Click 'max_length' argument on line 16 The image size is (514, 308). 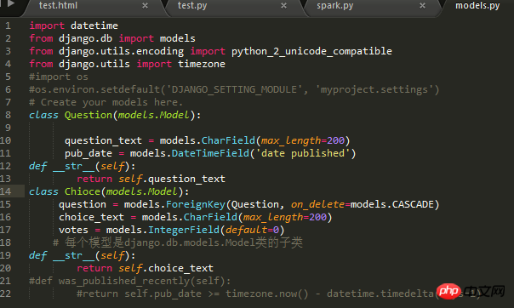point(272,217)
